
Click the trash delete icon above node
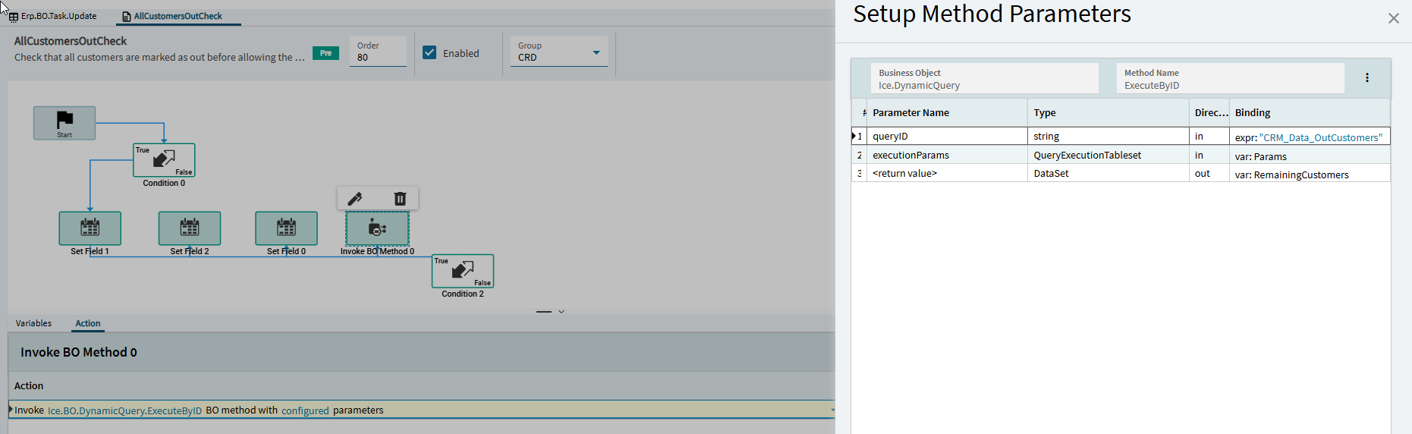400,199
